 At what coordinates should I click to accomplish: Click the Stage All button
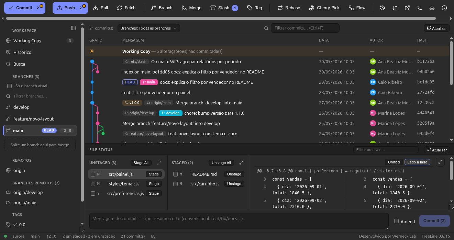141,163
